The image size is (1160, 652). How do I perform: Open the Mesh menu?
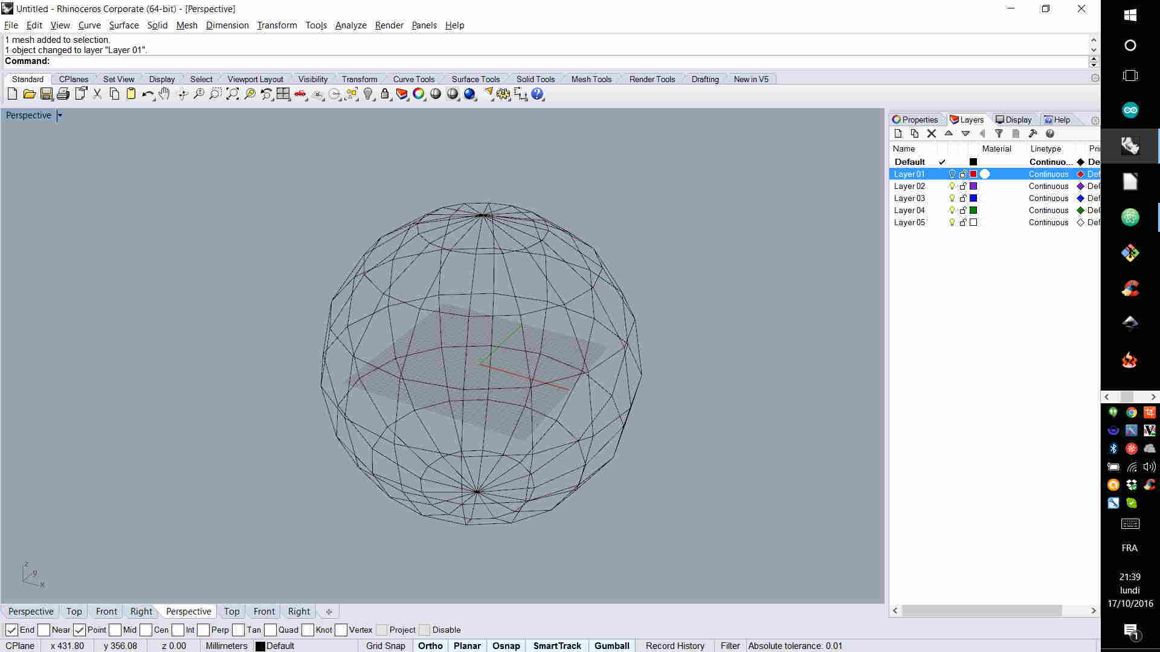[x=187, y=25]
